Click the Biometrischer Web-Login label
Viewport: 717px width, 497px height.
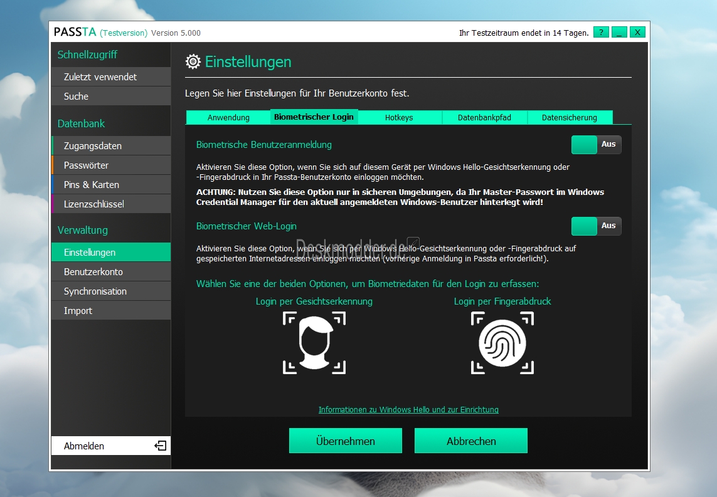[x=247, y=226]
